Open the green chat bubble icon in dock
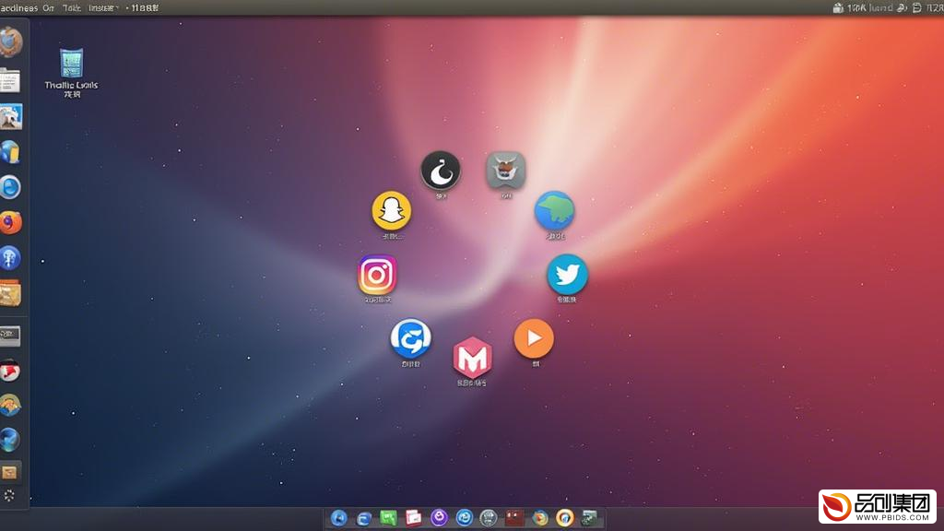 [x=388, y=518]
